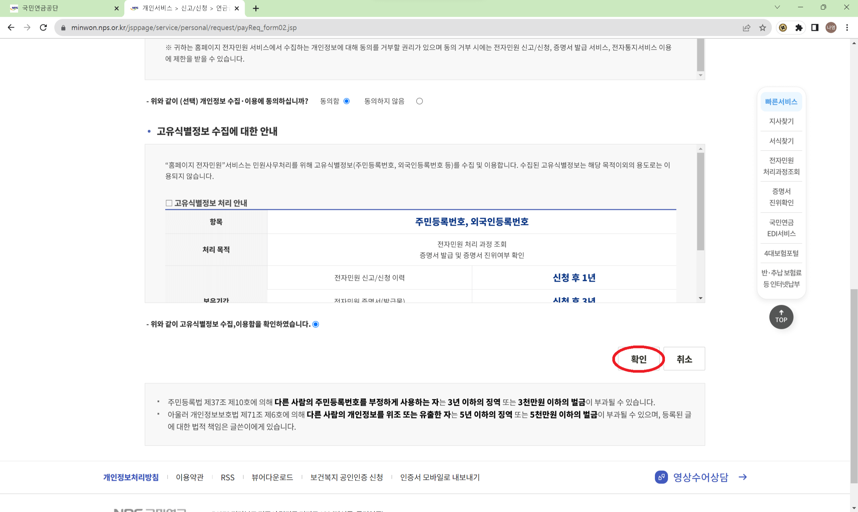Open the 개인정보처리방침 privacy policy link
The image size is (858, 512).
(x=131, y=477)
